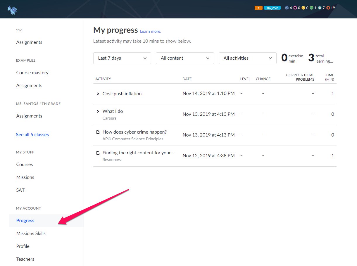Open Assignments under class 156
Viewport: 357px width, 266px height.
(29, 42)
